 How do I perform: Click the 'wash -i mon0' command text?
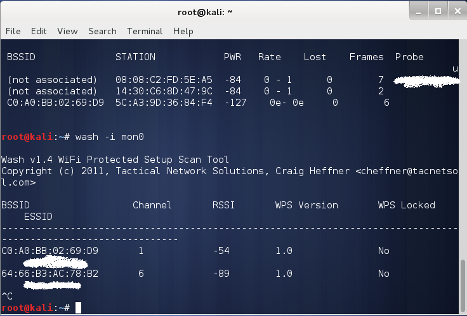click(110, 137)
